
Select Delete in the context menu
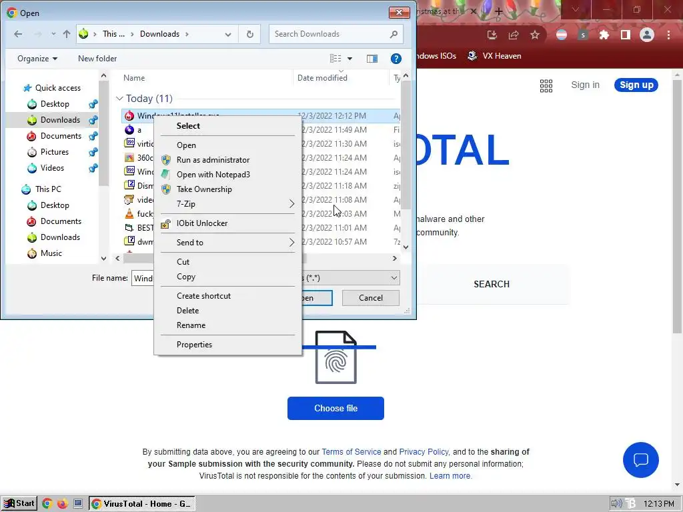pyautogui.click(x=228, y=311)
